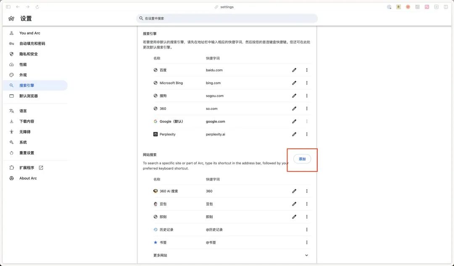Viewport: 454px width, 266px height.
Task: Click the sogou.com shortcut text
Action: click(x=214, y=96)
